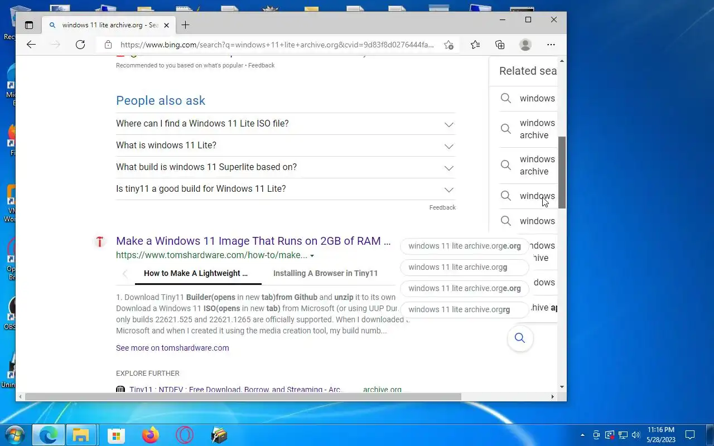Open Windows Start button

[x=15, y=435]
